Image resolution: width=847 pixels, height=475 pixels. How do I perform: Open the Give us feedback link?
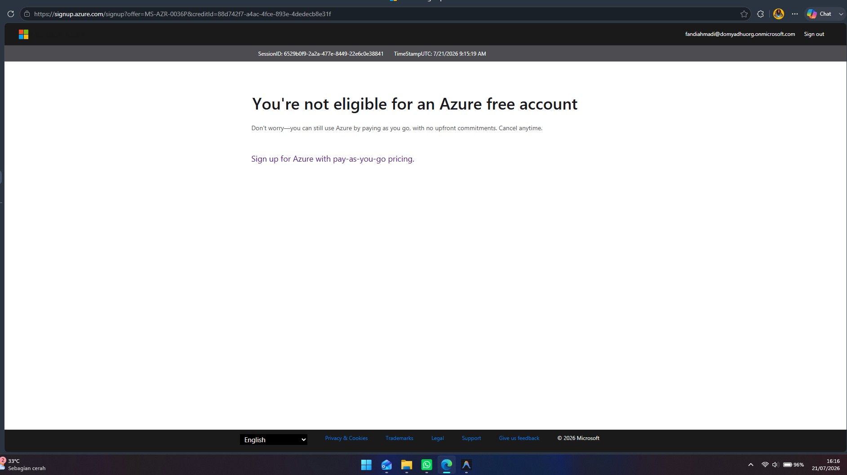[x=519, y=438]
